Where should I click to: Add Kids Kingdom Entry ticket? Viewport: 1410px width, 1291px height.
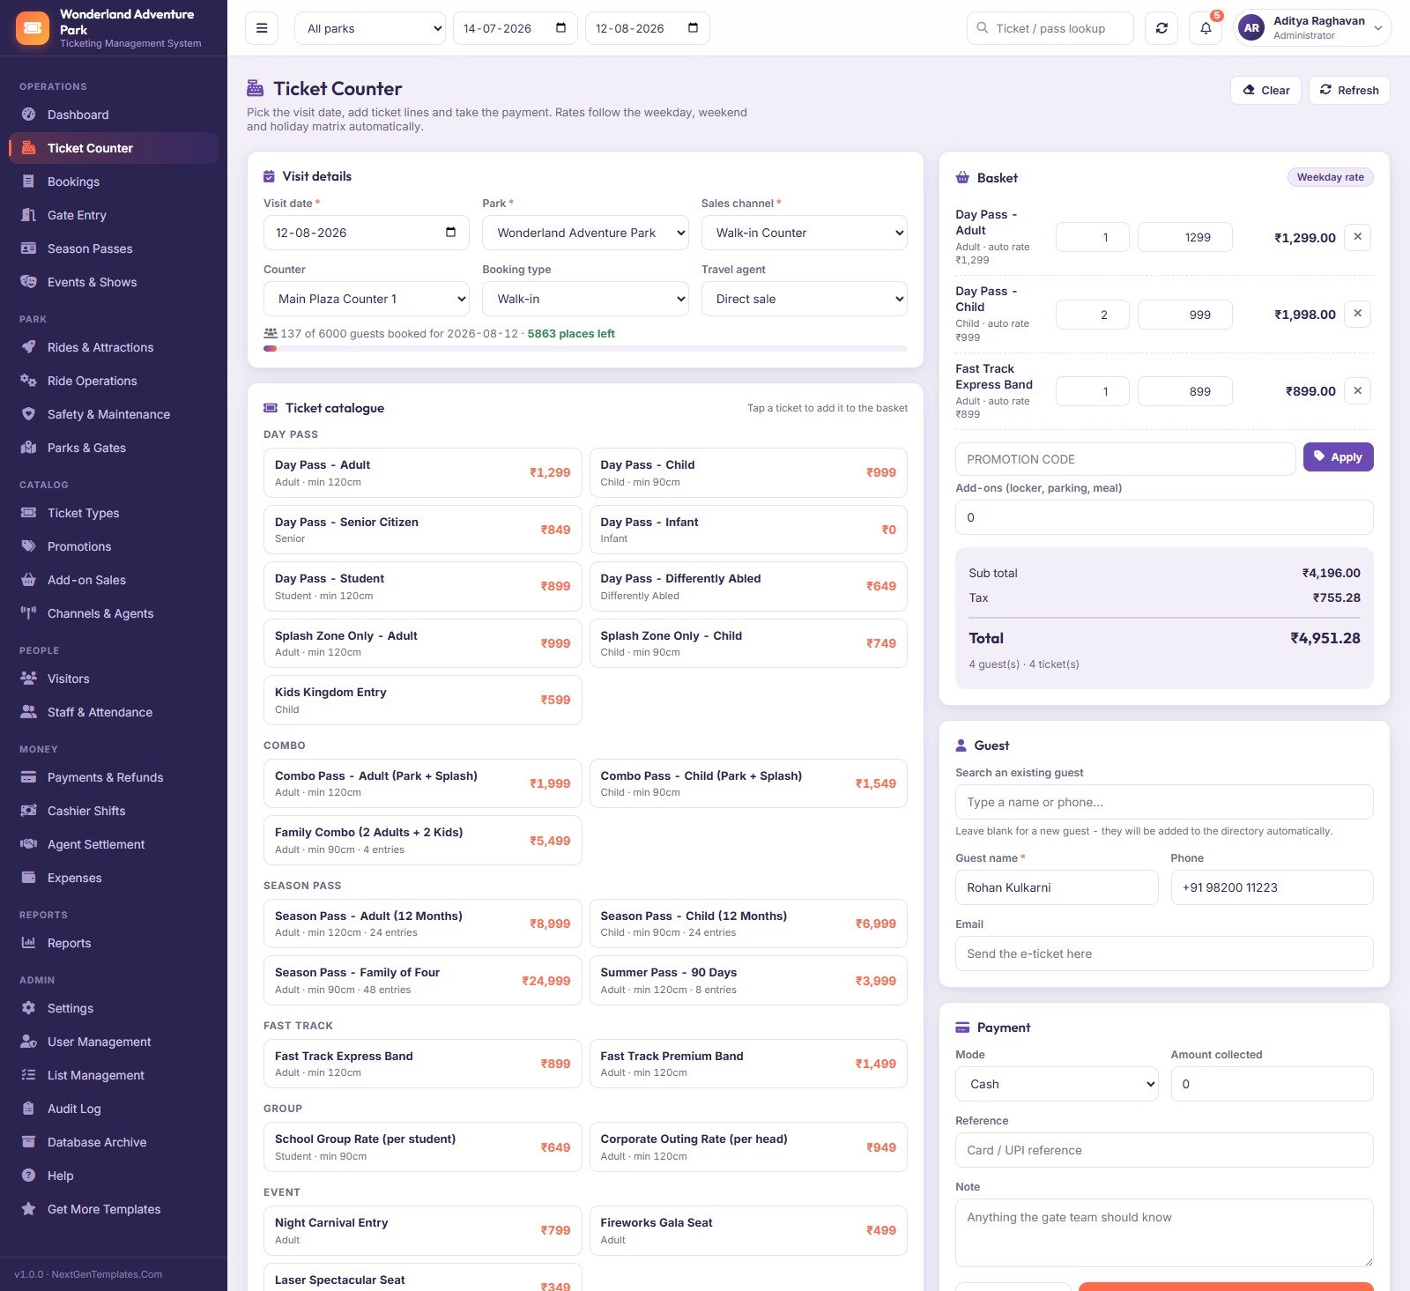point(423,700)
